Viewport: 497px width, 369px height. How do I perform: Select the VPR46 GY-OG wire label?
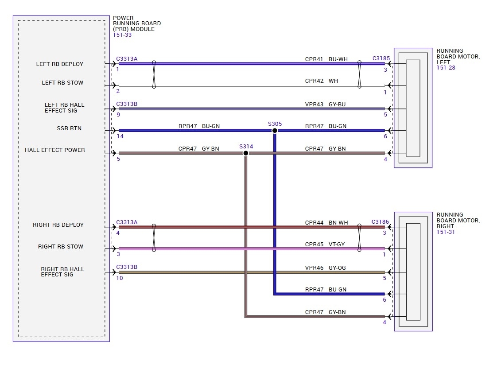[325, 268]
